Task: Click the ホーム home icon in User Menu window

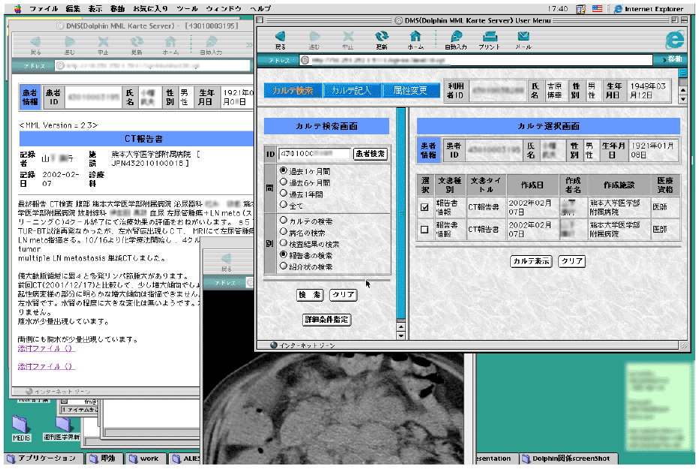Action: tap(415, 38)
